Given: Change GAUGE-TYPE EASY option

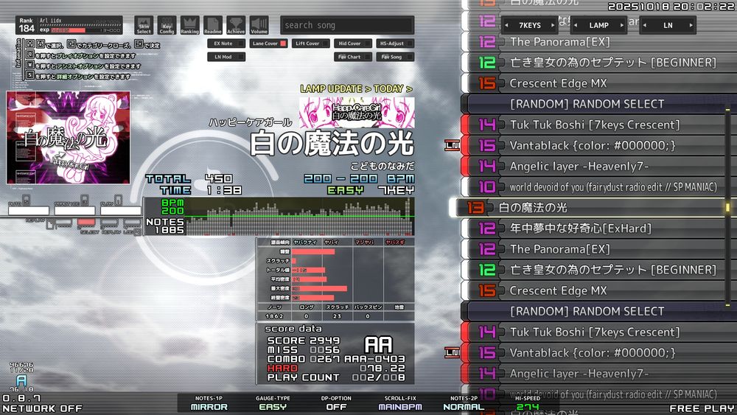Looking at the screenshot, I should pyautogui.click(x=273, y=403).
